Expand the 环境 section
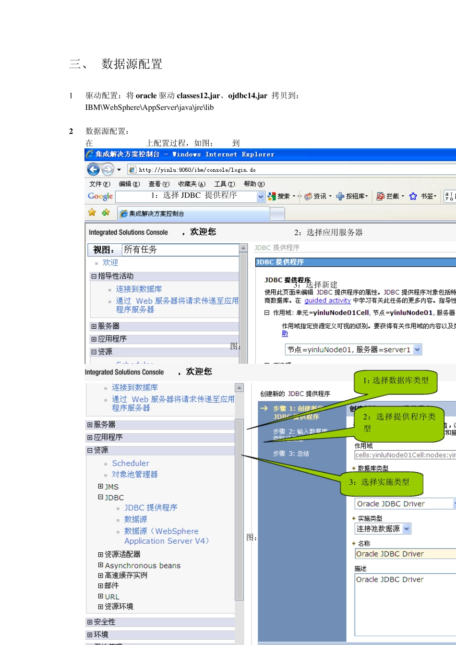 90,634
